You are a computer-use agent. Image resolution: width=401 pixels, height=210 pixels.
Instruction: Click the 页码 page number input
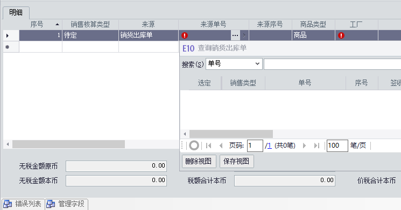(x=255, y=146)
